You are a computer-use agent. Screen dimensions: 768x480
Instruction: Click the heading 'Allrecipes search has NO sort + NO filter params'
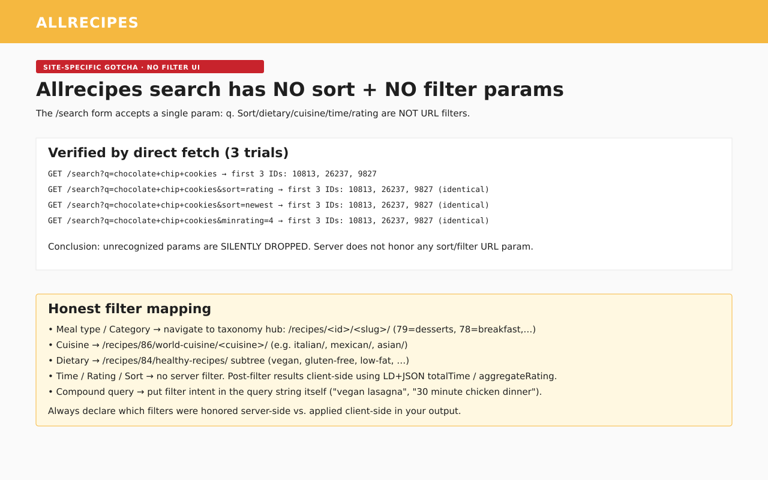(300, 89)
